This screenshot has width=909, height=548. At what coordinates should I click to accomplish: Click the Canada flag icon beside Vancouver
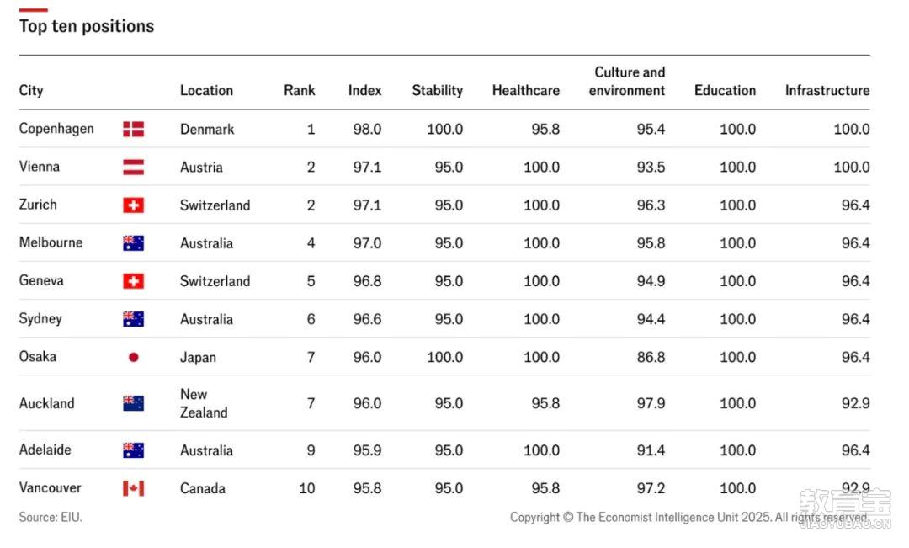point(133,488)
